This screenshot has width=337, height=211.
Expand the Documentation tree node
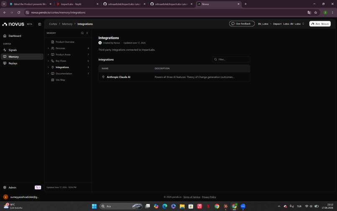pyautogui.click(x=48, y=74)
